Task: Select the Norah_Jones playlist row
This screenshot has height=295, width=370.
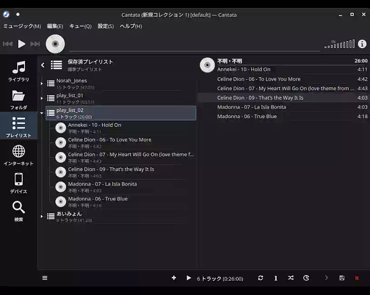Action: (121, 84)
